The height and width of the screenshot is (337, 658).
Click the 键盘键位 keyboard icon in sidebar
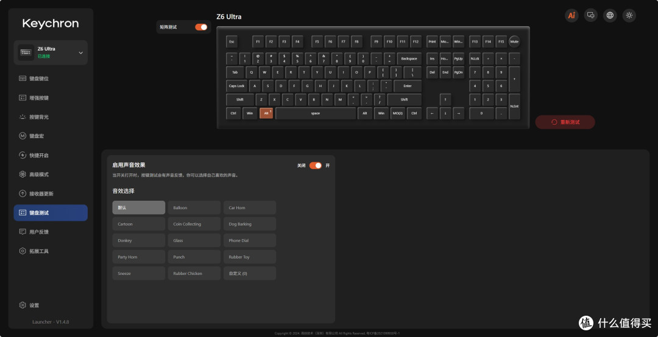coord(23,78)
